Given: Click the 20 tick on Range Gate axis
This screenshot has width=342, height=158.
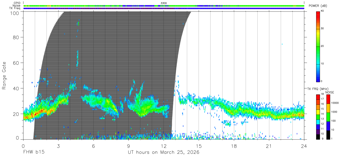Looking at the screenshot, I should tap(16, 114).
